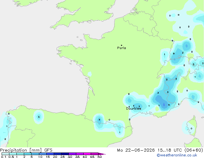Click the legend value '30'
Image resolution: width=204 pixels, height=158 pixels.
(70, 157)
